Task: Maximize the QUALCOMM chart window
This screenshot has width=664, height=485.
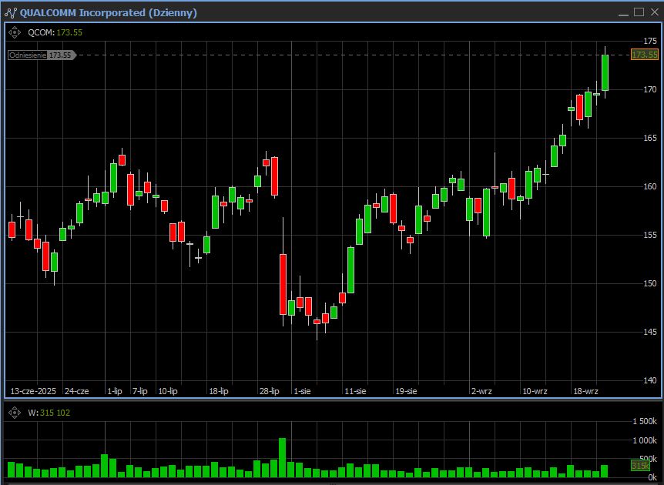Action: [639, 12]
